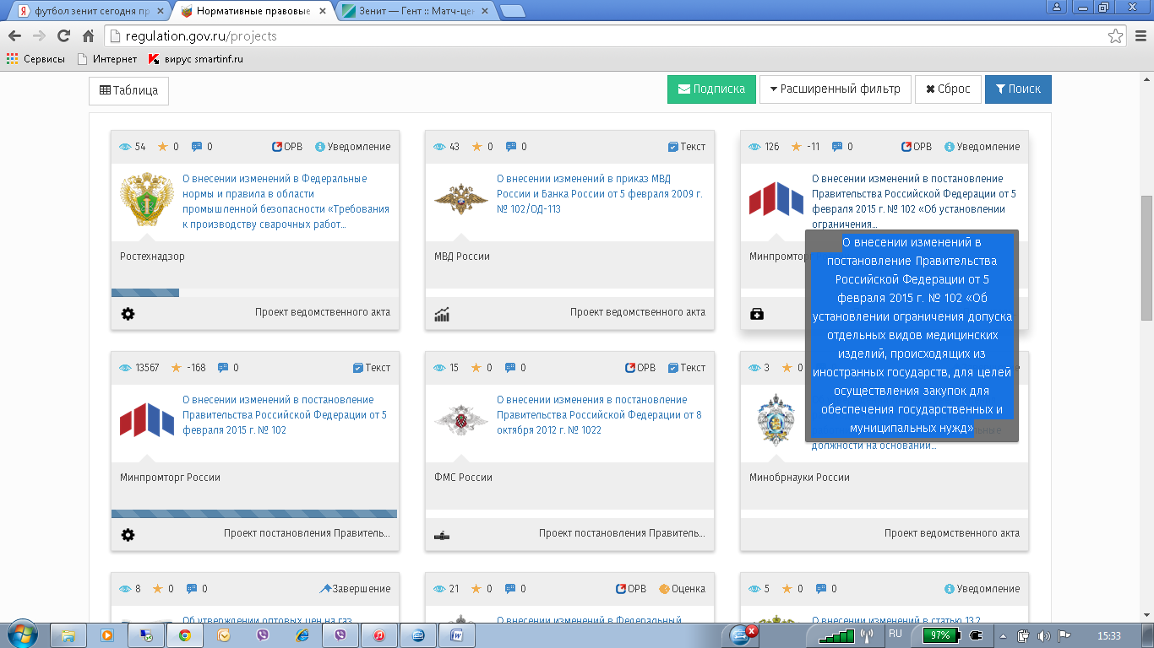Click the chart icon on МВД России card
Image resolution: width=1154 pixels, height=648 pixels.
point(442,314)
